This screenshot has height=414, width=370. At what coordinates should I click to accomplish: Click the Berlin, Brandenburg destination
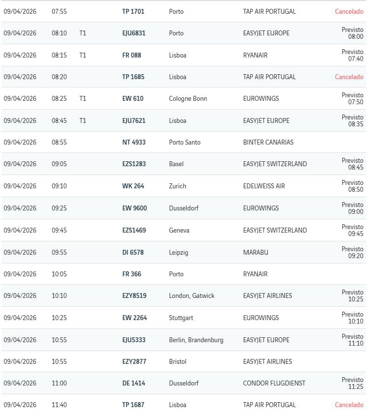click(196, 340)
